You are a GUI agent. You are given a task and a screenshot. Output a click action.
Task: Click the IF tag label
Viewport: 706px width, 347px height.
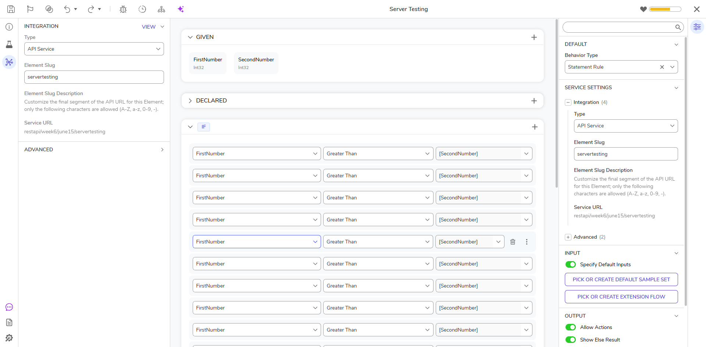tap(204, 127)
